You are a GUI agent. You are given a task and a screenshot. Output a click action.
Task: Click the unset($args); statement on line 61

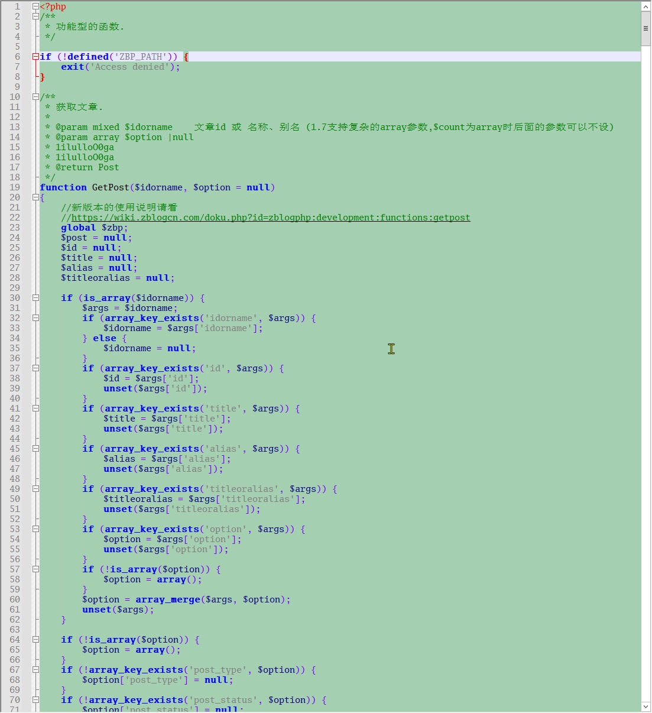[118, 610]
